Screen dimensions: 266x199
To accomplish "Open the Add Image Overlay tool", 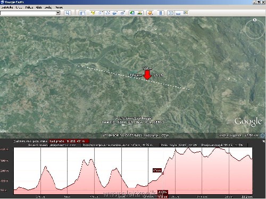I will pos(115,13).
